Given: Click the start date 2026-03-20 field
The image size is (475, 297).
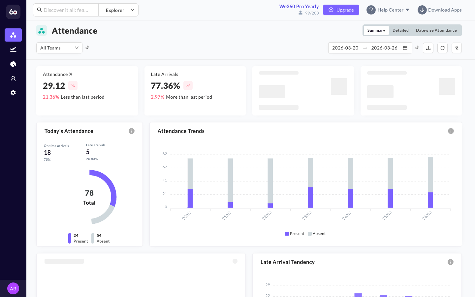Looking at the screenshot, I should (345, 48).
